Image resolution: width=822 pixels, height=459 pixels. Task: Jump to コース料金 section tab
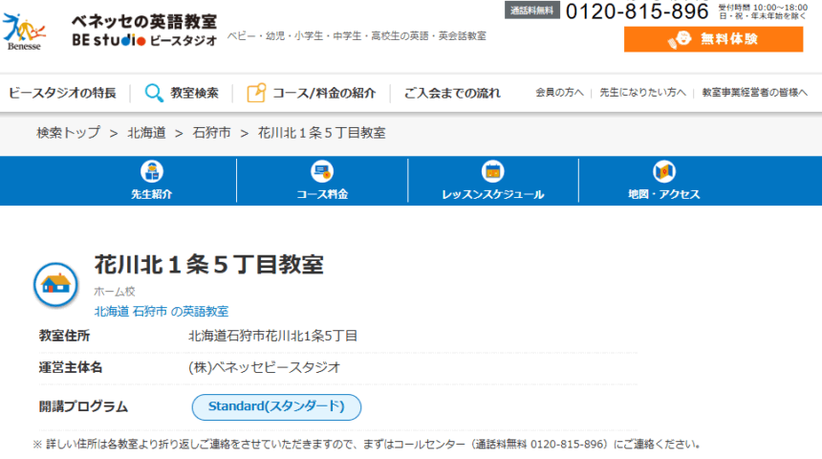322,181
